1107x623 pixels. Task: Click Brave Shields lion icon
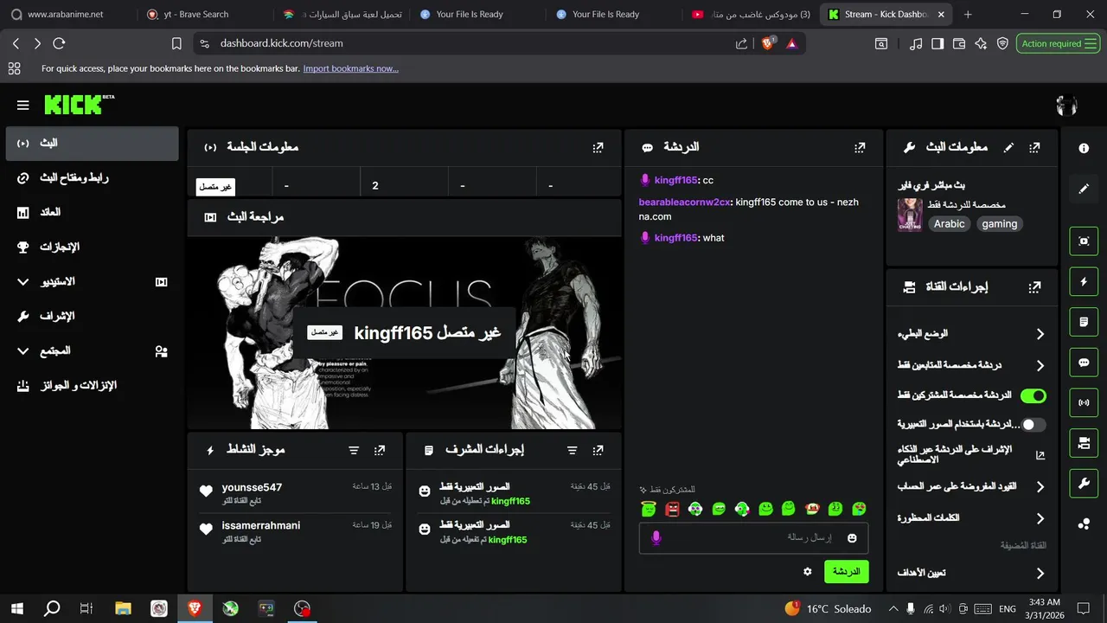(768, 43)
